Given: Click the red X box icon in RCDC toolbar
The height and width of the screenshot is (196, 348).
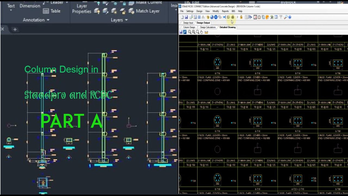Looking at the screenshot, I should click(x=255, y=17).
